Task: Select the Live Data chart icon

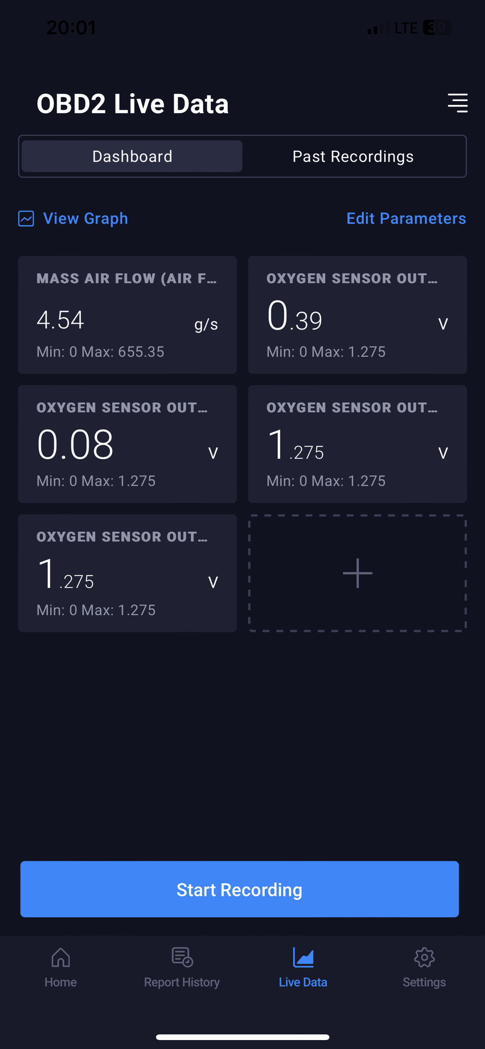Action: (303, 957)
